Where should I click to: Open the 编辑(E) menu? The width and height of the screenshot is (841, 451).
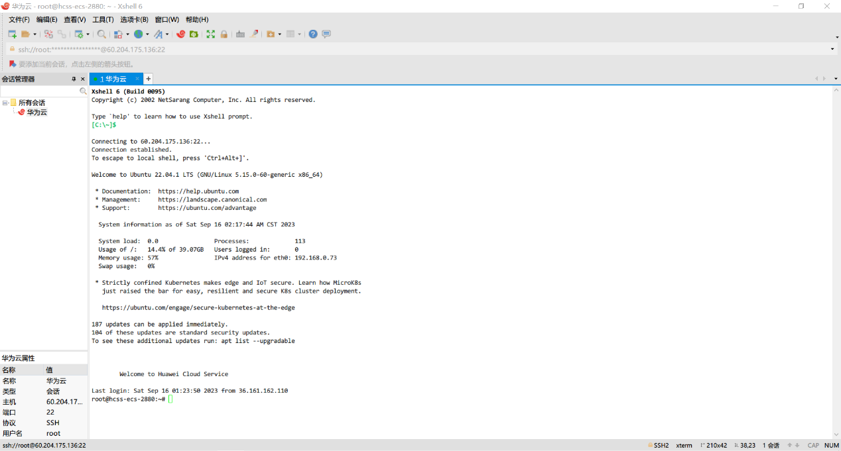46,20
